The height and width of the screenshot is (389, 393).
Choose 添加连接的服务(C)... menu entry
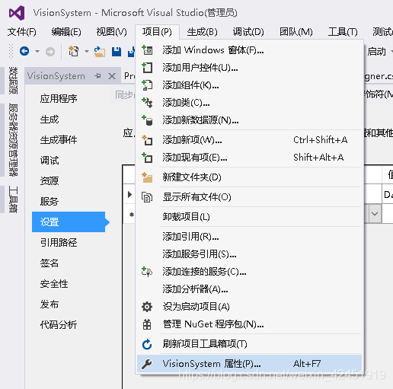[x=249, y=272]
